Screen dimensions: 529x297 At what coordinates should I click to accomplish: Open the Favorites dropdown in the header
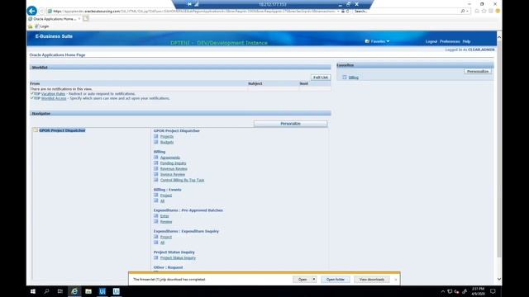[x=377, y=41]
